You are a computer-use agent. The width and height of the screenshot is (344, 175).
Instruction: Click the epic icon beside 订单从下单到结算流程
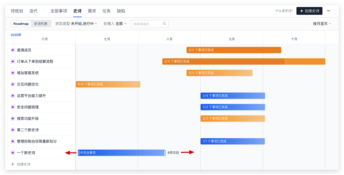[12, 61]
